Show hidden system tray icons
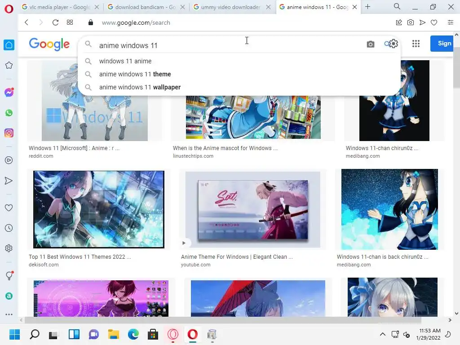Screen dimensions: 460x345 (383, 334)
